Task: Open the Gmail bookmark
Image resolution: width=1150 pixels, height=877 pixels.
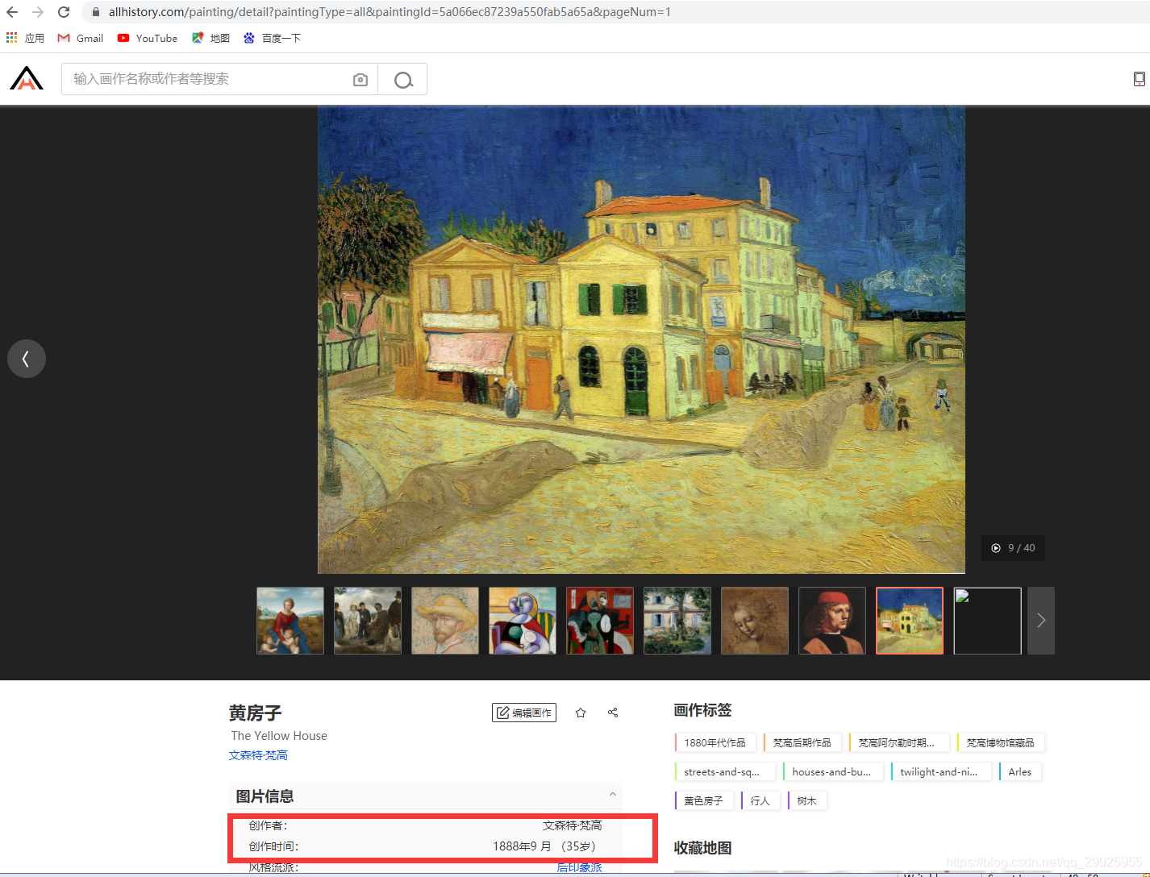Action: (81, 38)
